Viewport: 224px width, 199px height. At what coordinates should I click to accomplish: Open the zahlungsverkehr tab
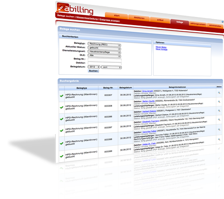198,24
